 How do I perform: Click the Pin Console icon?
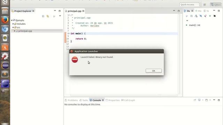coord(195,100)
